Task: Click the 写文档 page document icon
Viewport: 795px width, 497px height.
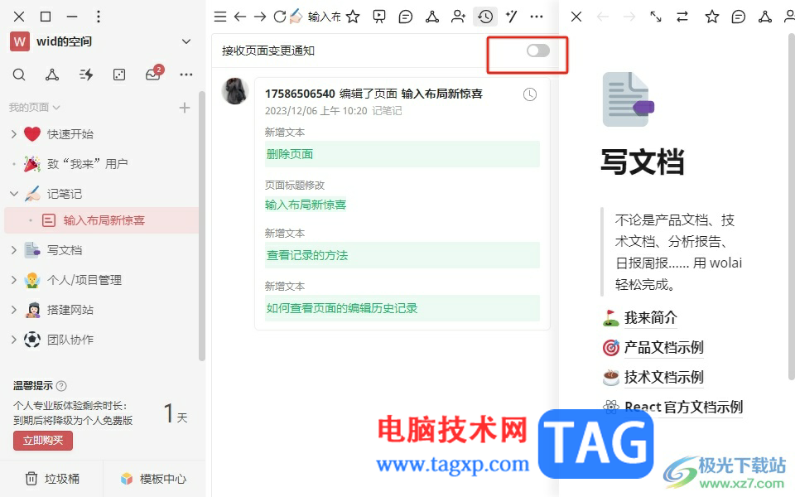Action: pos(629,99)
